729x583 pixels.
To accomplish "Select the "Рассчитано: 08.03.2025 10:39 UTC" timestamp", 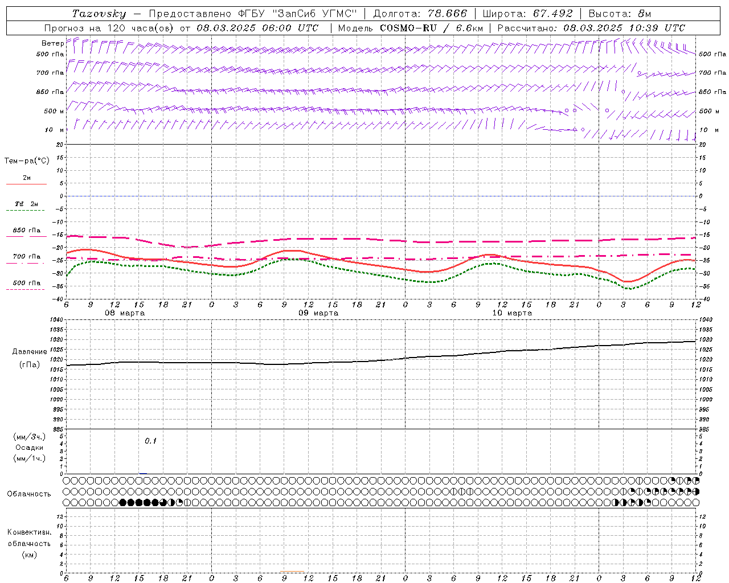I will [591, 28].
